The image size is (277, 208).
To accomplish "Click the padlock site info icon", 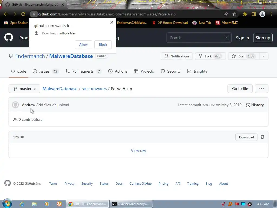I will pyautogui.click(x=34, y=14).
